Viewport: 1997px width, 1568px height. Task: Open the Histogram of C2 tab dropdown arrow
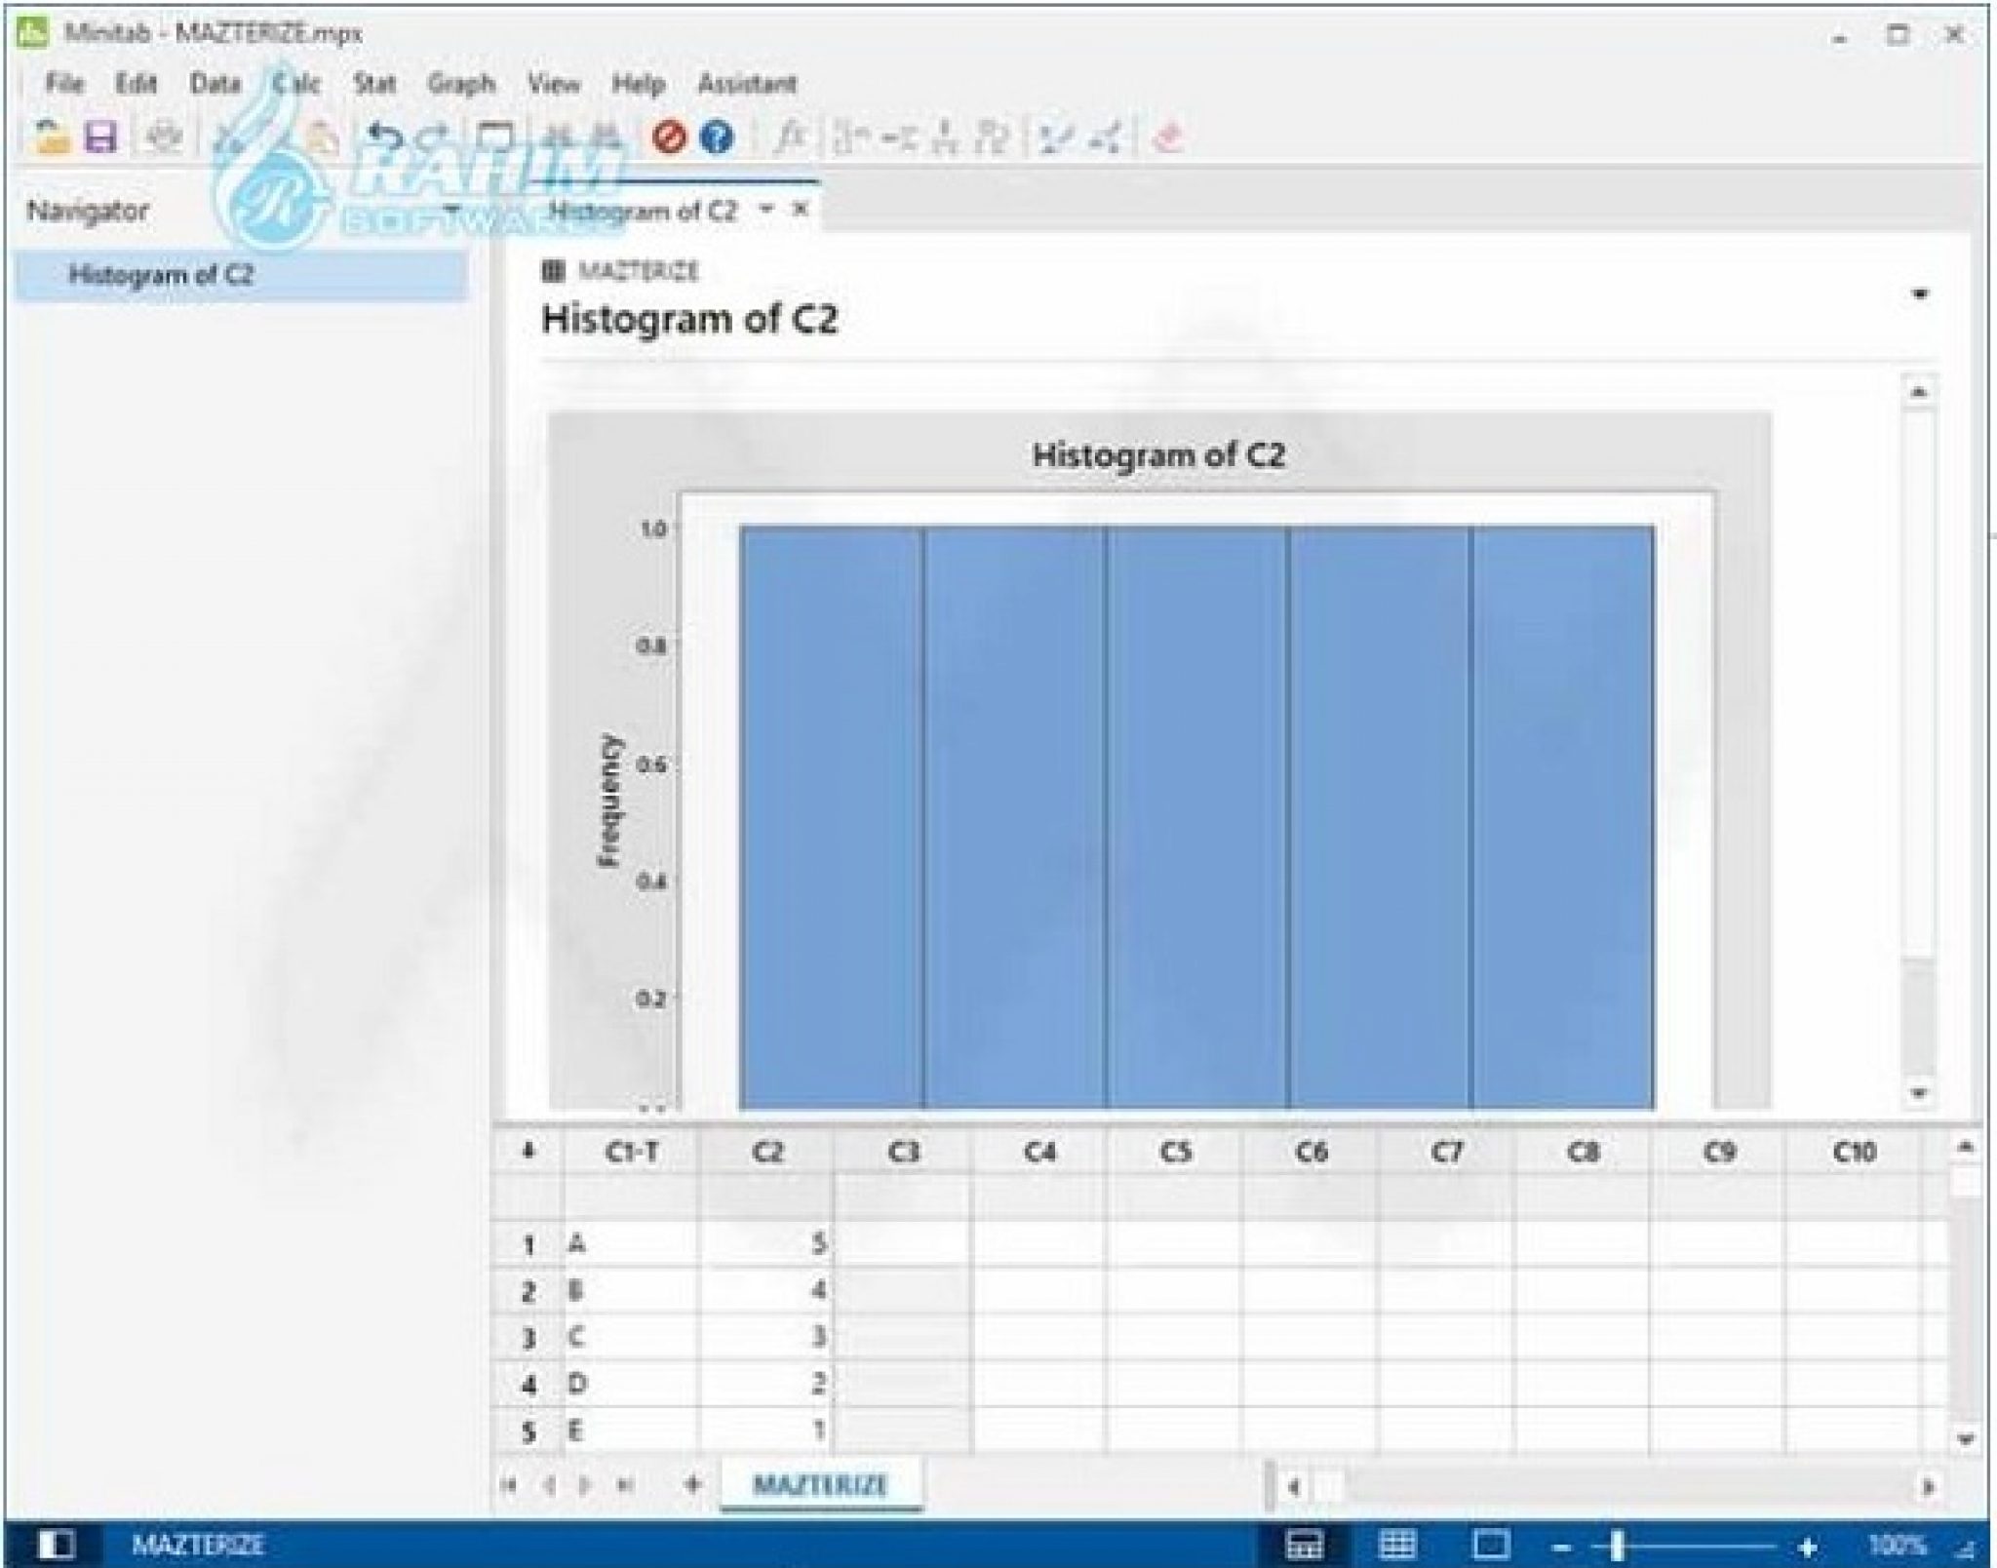click(767, 210)
